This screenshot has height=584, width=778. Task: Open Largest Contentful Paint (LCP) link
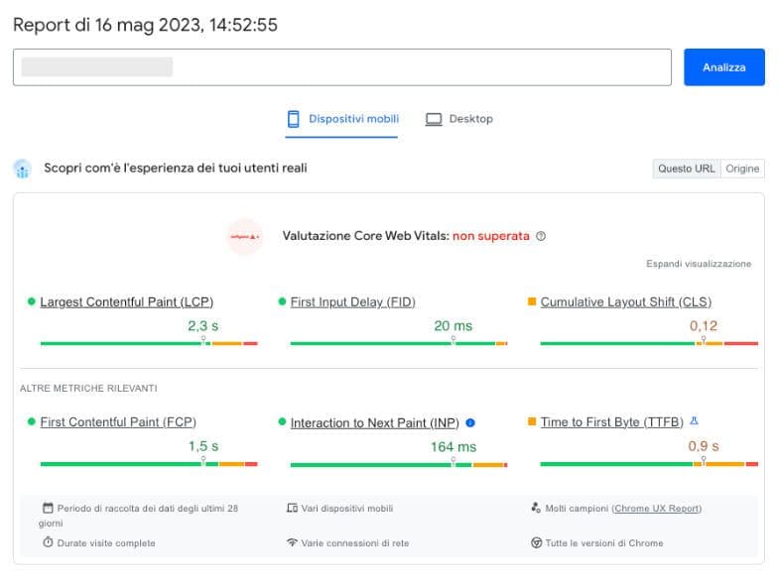(x=126, y=301)
